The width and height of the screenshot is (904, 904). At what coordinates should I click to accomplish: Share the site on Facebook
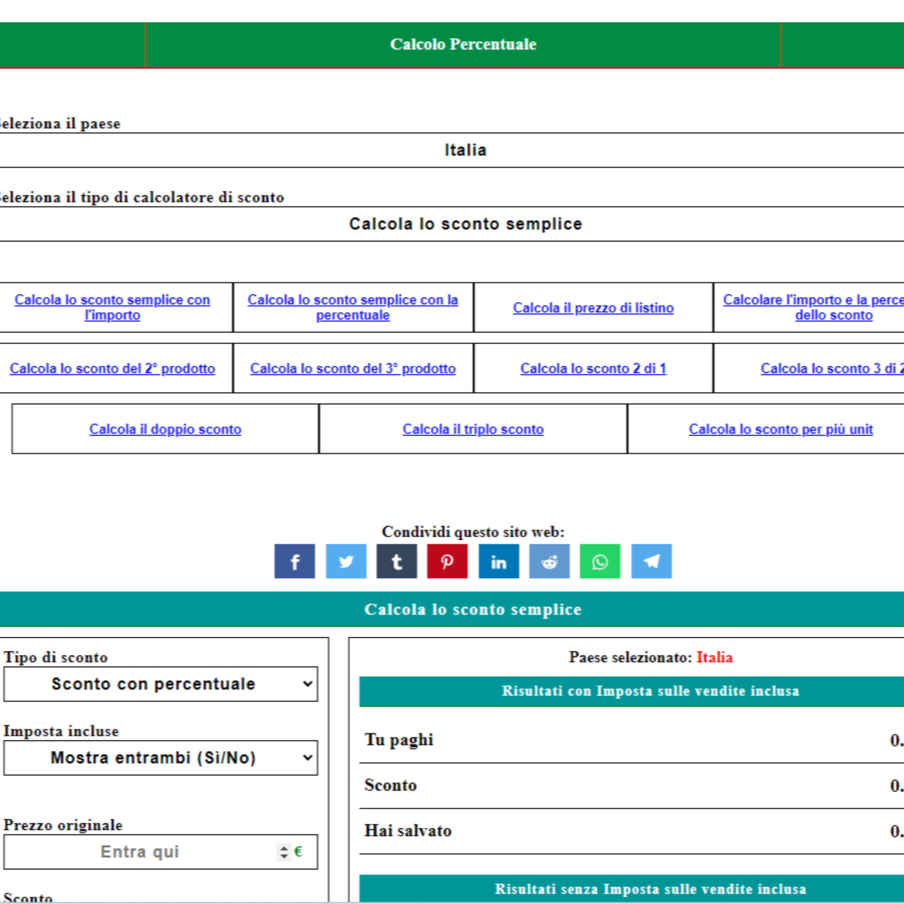coord(294,561)
